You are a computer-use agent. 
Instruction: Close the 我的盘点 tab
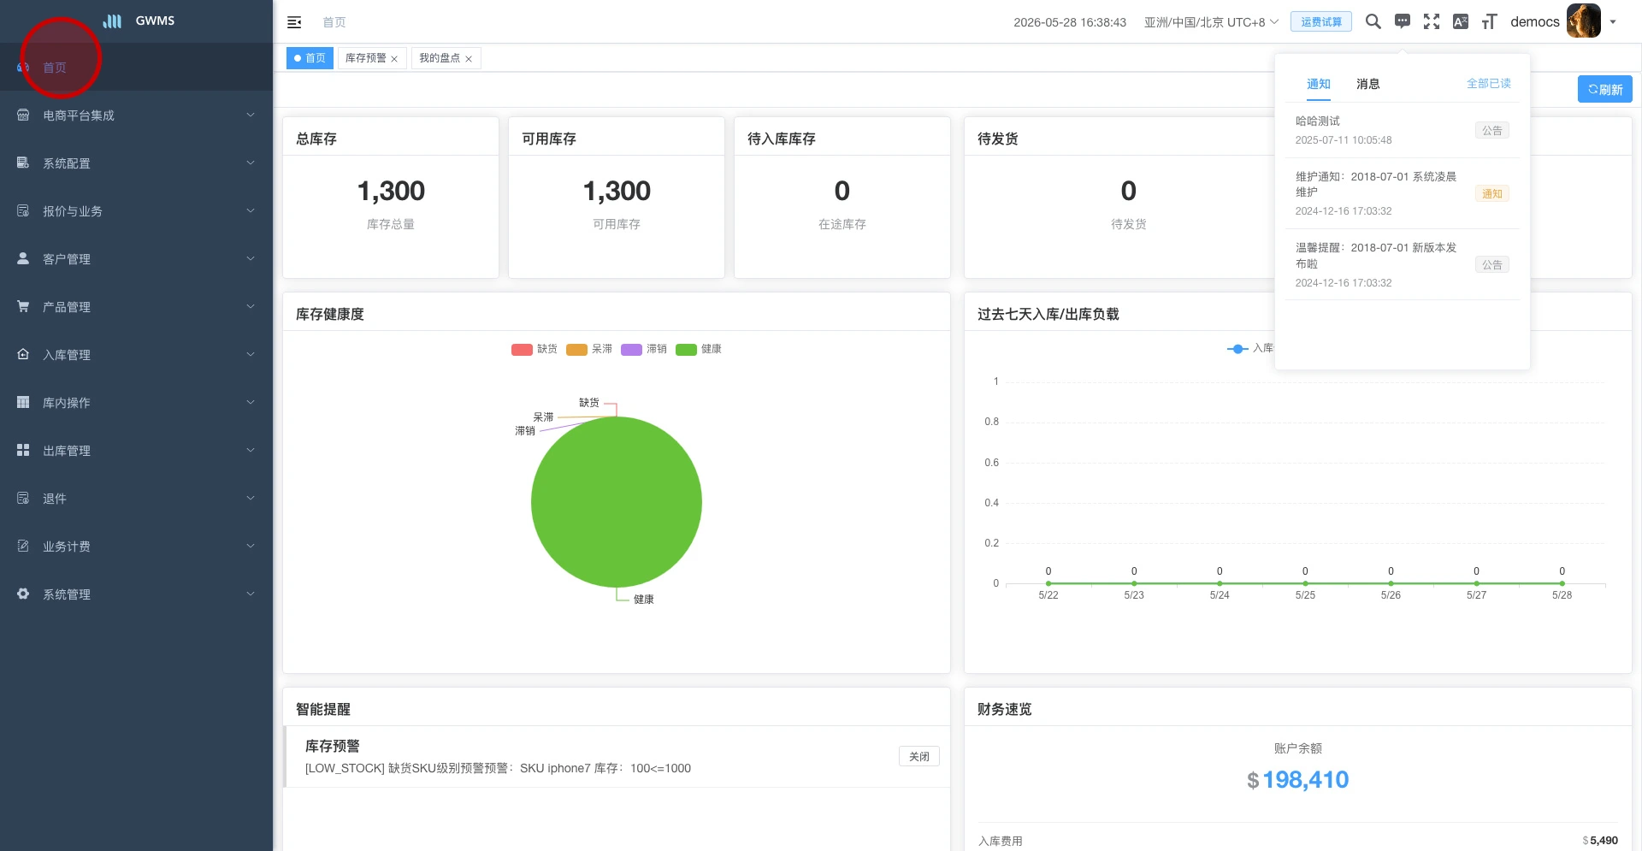pos(469,59)
